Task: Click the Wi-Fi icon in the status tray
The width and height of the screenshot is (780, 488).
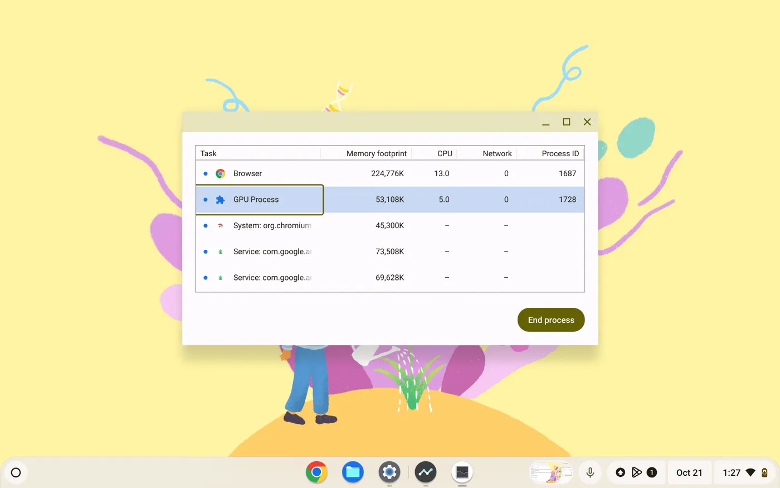Action: pyautogui.click(x=750, y=472)
